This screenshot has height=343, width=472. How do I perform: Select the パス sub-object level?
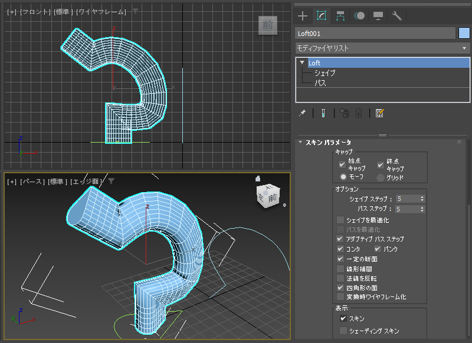point(320,83)
